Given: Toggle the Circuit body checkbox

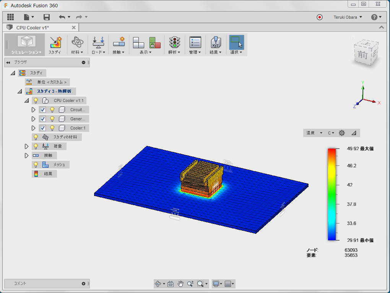Looking at the screenshot, I should tap(43, 110).
